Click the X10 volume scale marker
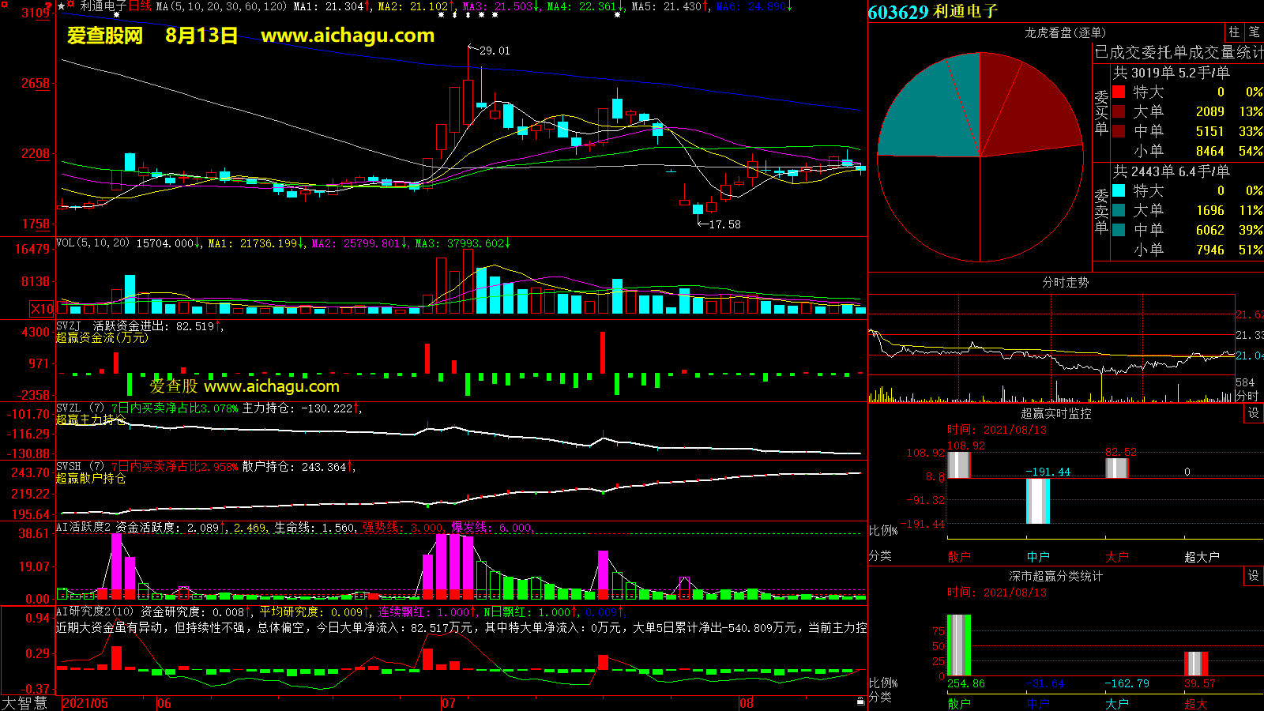The image size is (1264, 711). 42,309
